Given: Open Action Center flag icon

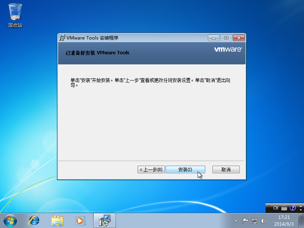Looking at the screenshot, I should (245, 221).
